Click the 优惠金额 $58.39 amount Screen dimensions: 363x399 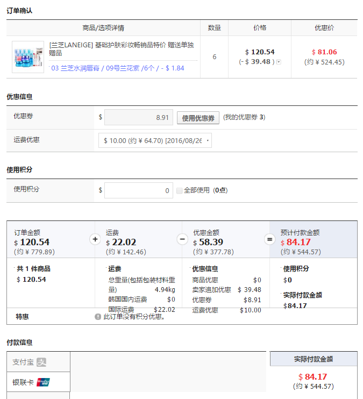tap(208, 242)
